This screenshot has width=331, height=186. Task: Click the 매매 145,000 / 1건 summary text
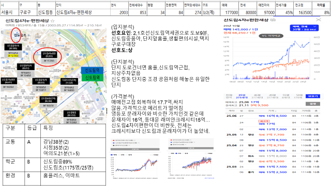pyautogui.click(x=240, y=29)
